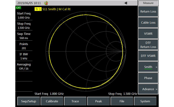Image resolution: width=174 pixels, height=107 pixels.
Task: Select the yellow Tr 1 trace marker
Action: pyautogui.click(x=38, y=9)
